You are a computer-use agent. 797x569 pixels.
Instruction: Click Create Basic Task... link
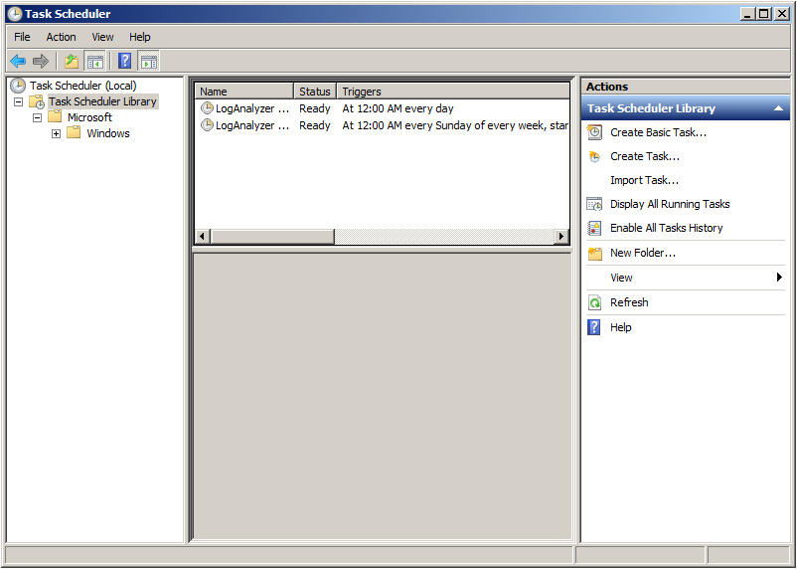pos(658,132)
